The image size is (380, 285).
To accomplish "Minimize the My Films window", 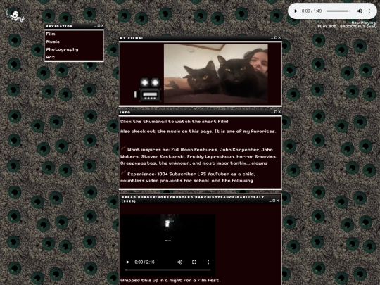I will [x=272, y=37].
